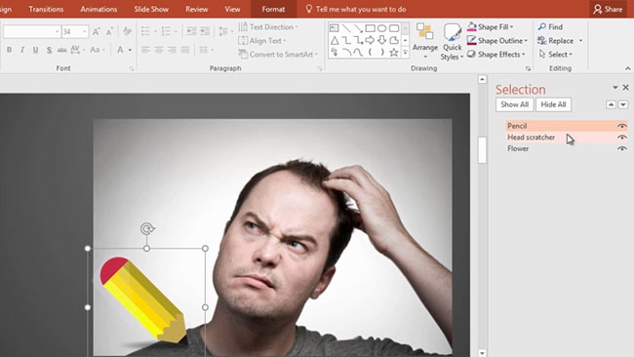The height and width of the screenshot is (357, 634).
Task: Open Text Direction dropdown
Action: tap(268, 26)
